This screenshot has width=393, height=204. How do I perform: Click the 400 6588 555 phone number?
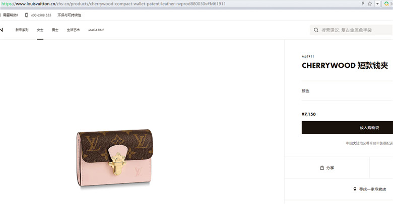[41, 15]
